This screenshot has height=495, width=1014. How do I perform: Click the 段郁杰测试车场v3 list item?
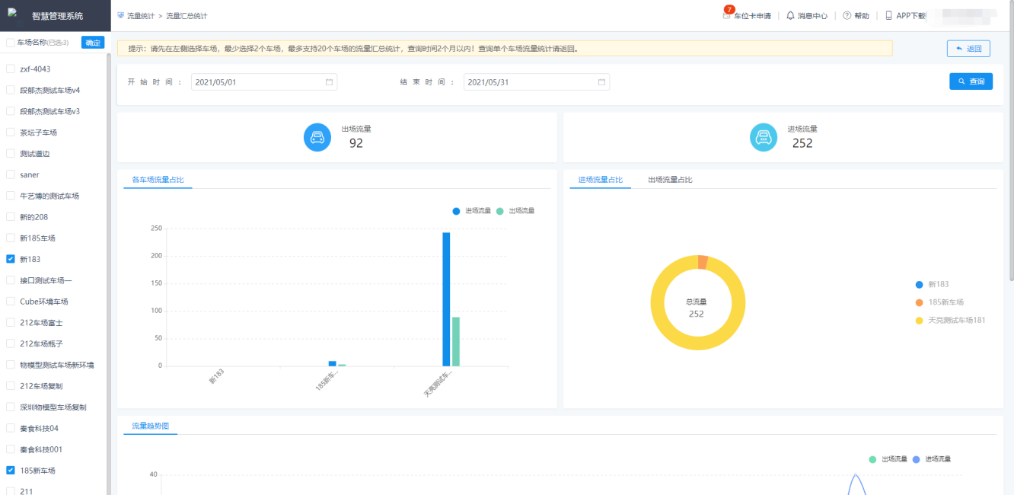coord(50,111)
